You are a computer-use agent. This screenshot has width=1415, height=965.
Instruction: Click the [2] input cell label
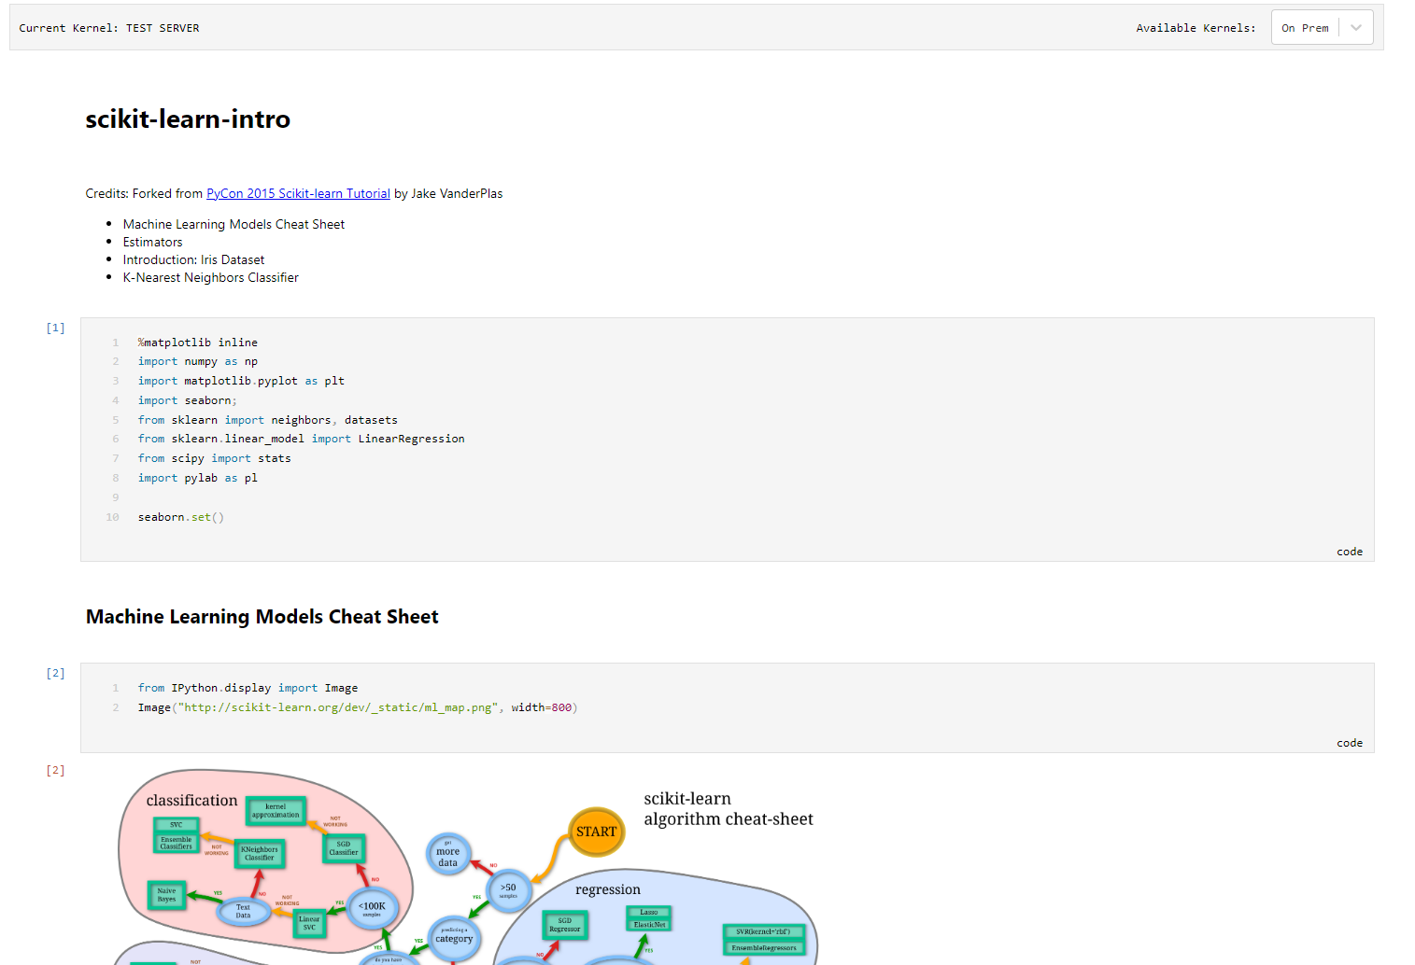tap(56, 673)
